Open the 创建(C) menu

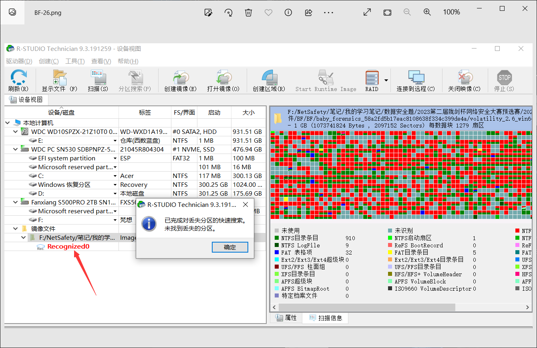point(49,61)
